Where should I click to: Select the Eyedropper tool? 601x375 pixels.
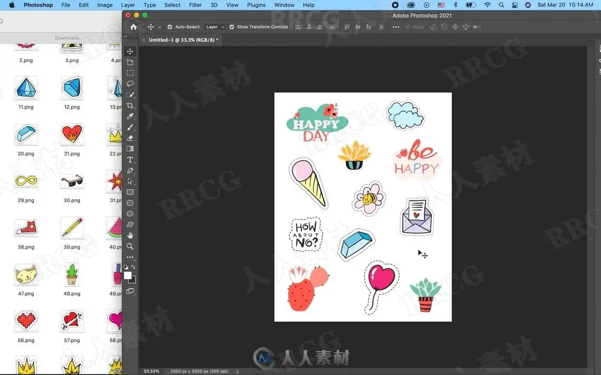tap(130, 116)
